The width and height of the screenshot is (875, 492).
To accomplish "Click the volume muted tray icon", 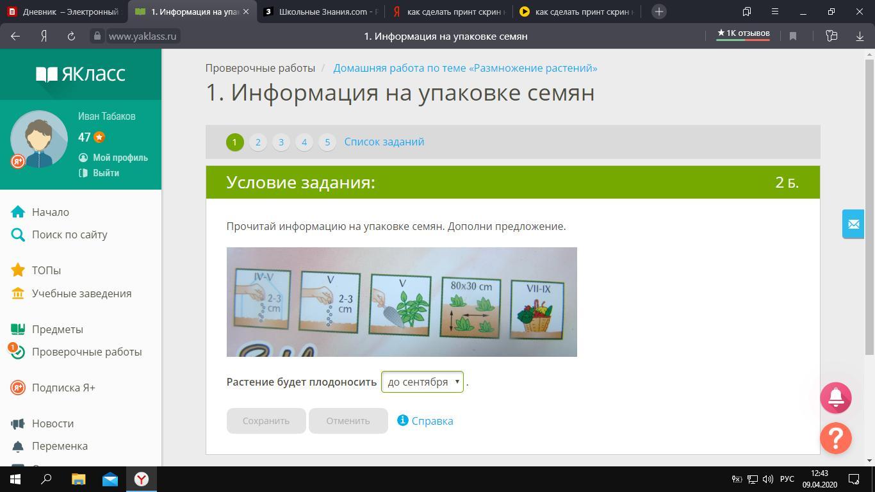I will click(x=768, y=479).
